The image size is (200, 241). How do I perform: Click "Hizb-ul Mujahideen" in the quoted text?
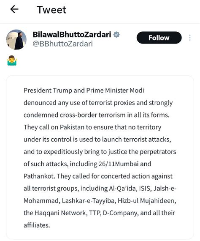click(x=147, y=201)
